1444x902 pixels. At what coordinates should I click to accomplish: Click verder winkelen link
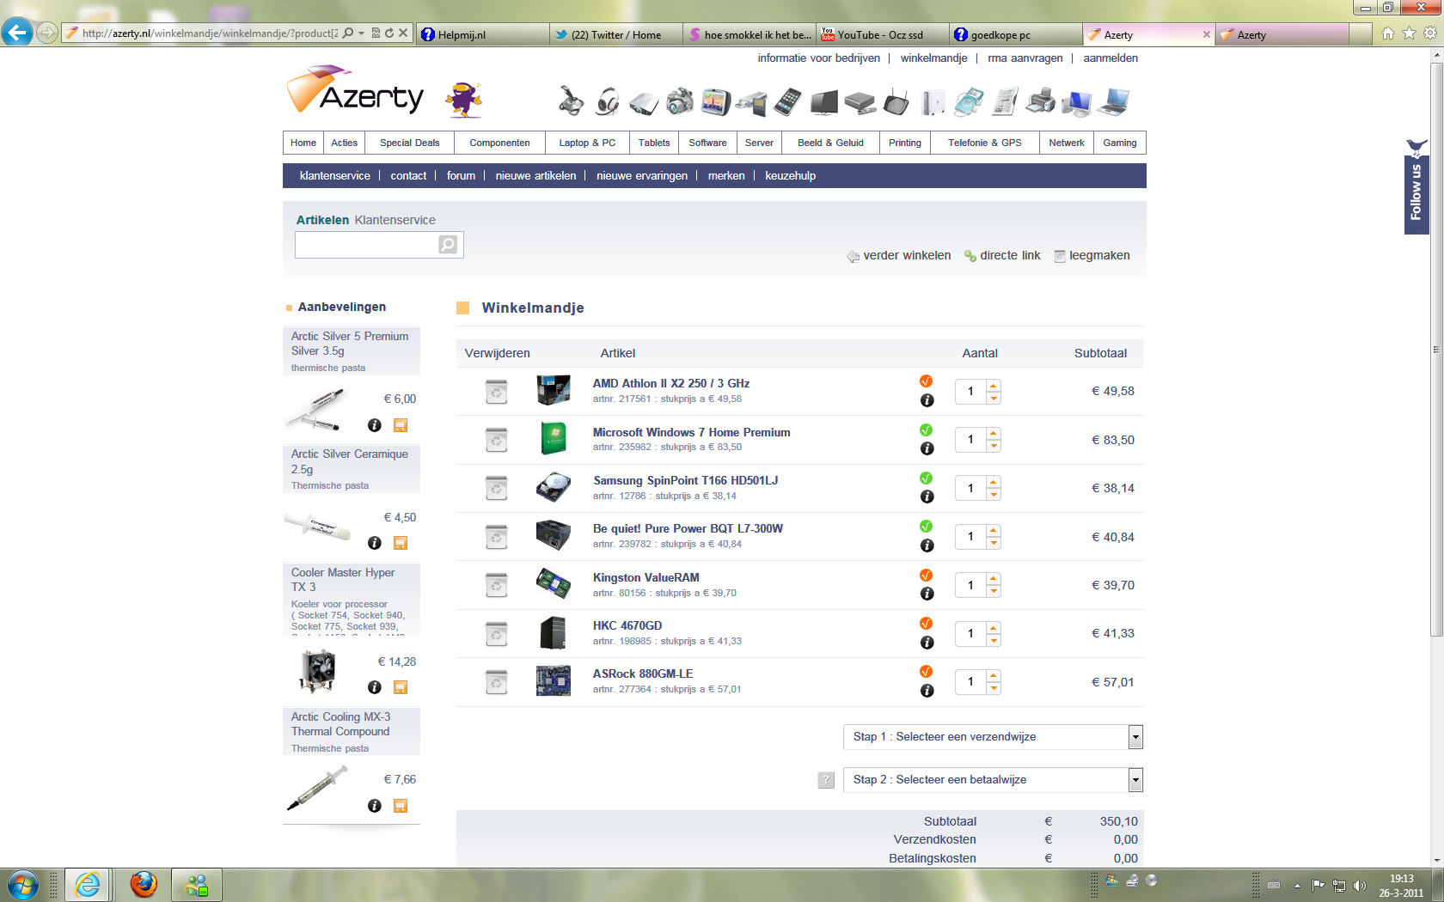[x=899, y=256]
